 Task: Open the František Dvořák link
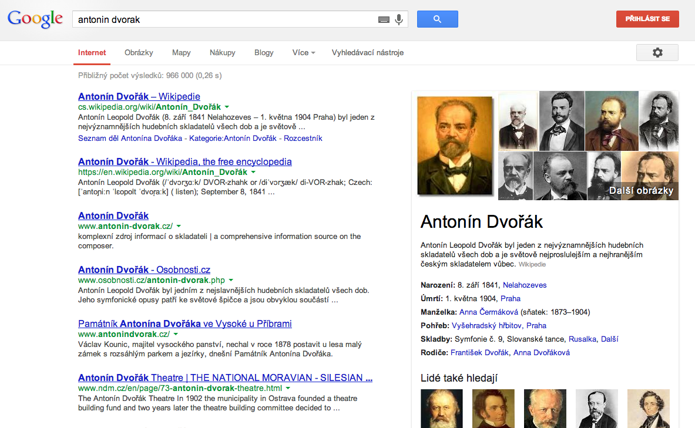tap(479, 353)
